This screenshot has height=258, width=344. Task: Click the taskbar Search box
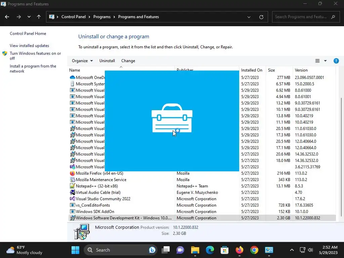tap(121, 250)
